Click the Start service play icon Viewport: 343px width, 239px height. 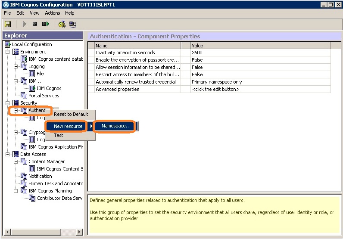pos(24,24)
